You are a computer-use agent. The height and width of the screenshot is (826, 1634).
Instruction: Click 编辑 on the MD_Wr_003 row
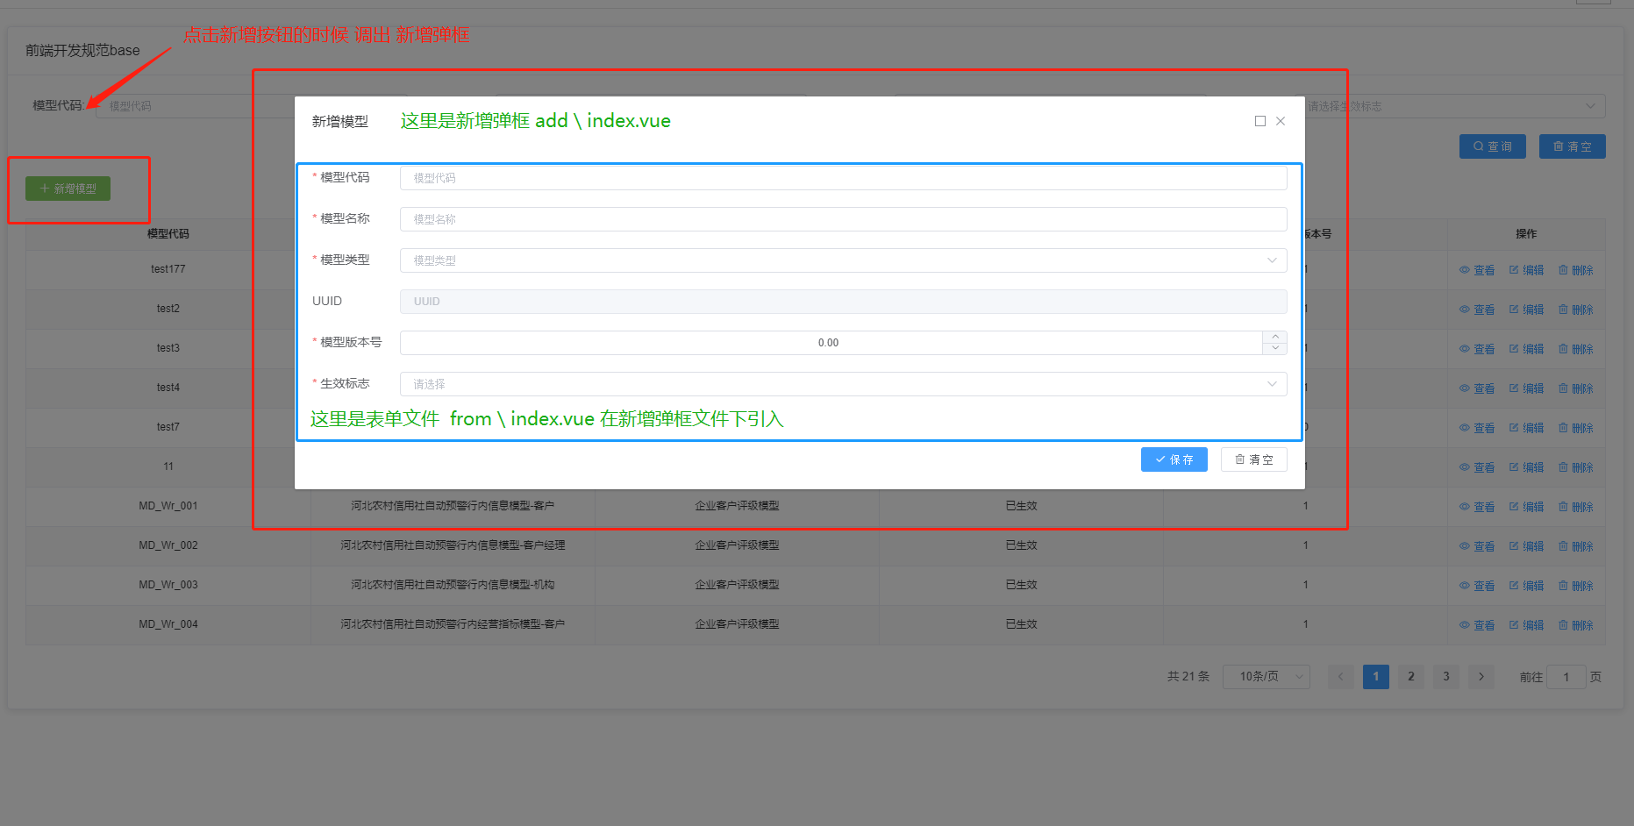click(1526, 586)
